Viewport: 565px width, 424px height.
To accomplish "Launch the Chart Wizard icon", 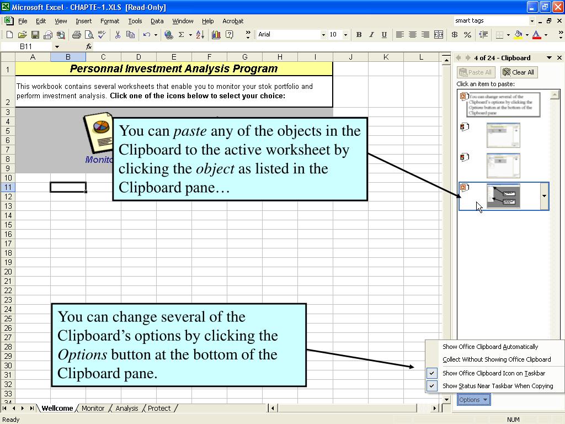I will tap(216, 35).
